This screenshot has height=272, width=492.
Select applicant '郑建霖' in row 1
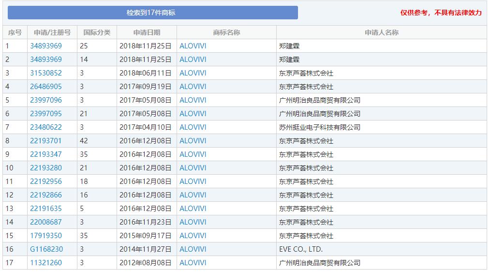click(x=289, y=46)
